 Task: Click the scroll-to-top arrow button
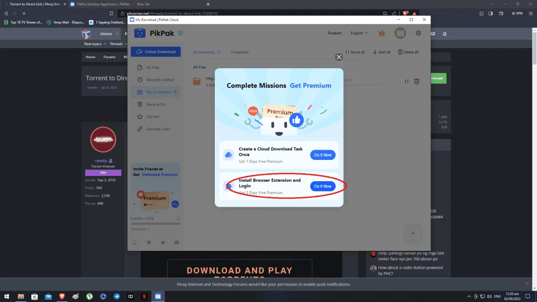coord(413,233)
